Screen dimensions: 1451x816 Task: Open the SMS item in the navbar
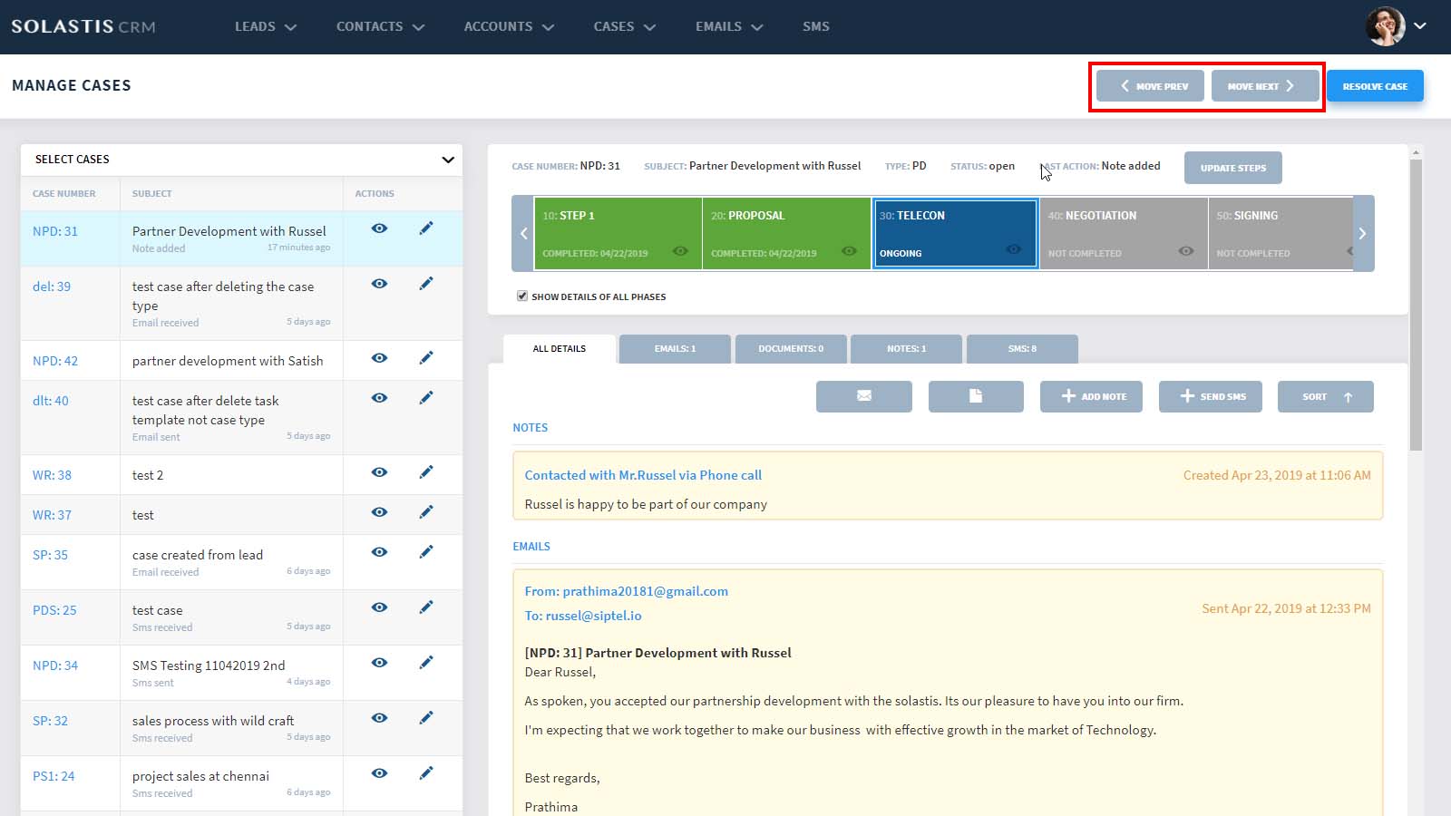(815, 26)
